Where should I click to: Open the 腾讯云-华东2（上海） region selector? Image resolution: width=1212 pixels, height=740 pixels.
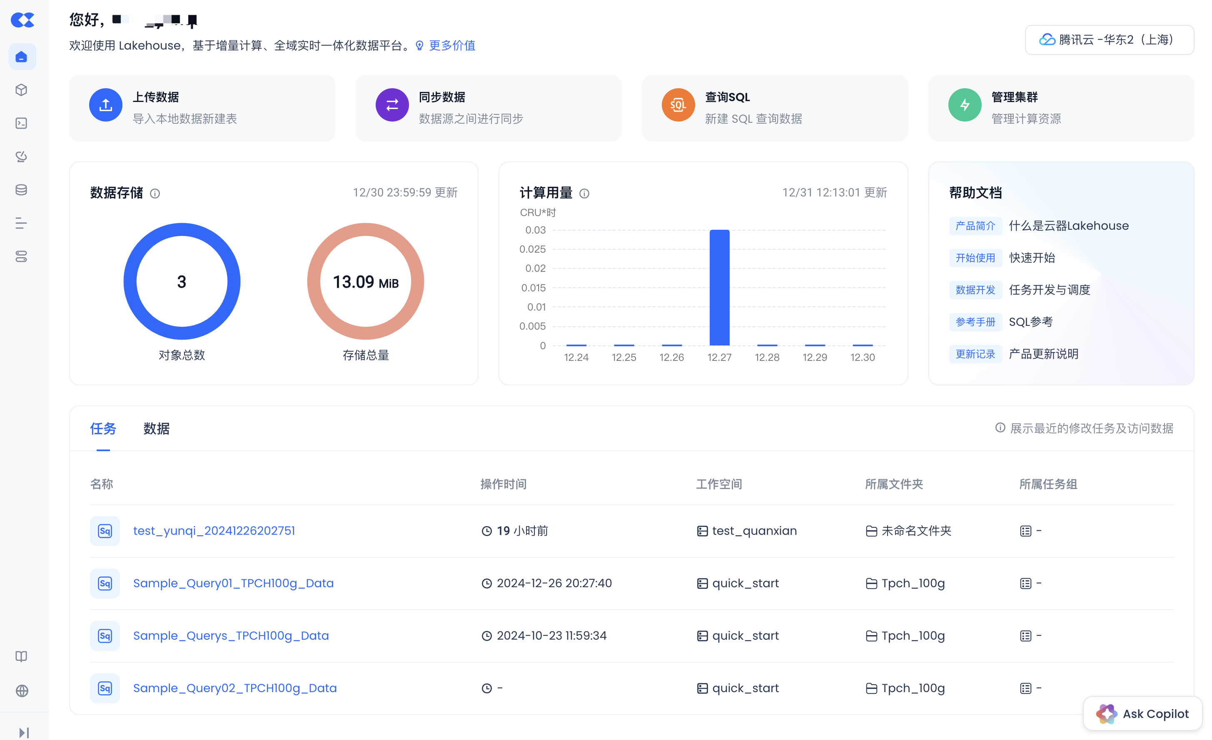tap(1109, 40)
